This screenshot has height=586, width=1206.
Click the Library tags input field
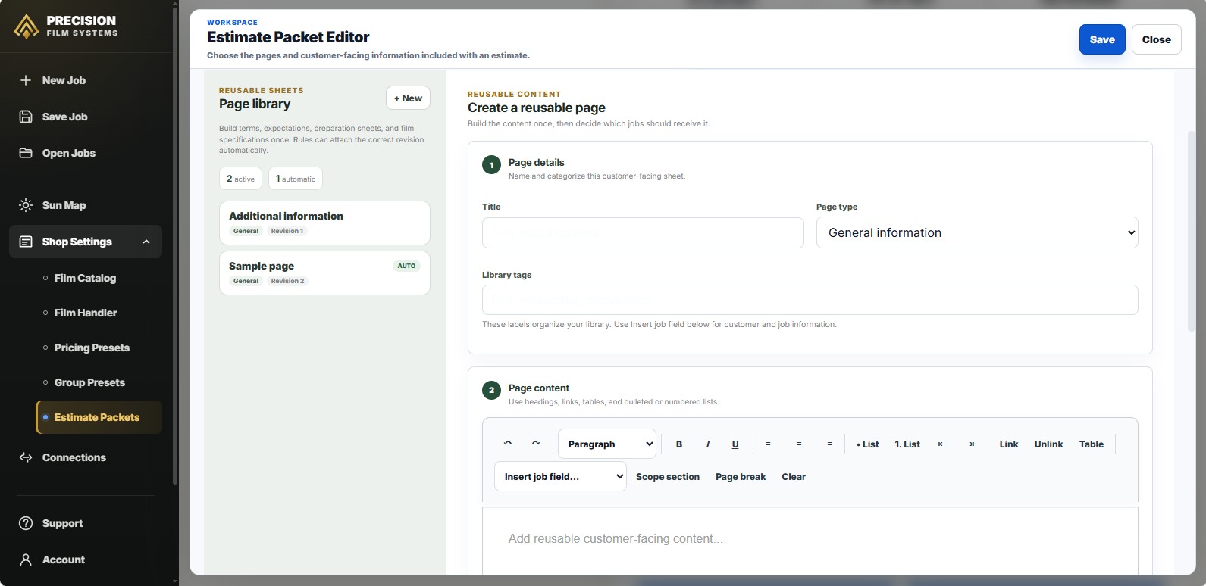click(x=810, y=300)
